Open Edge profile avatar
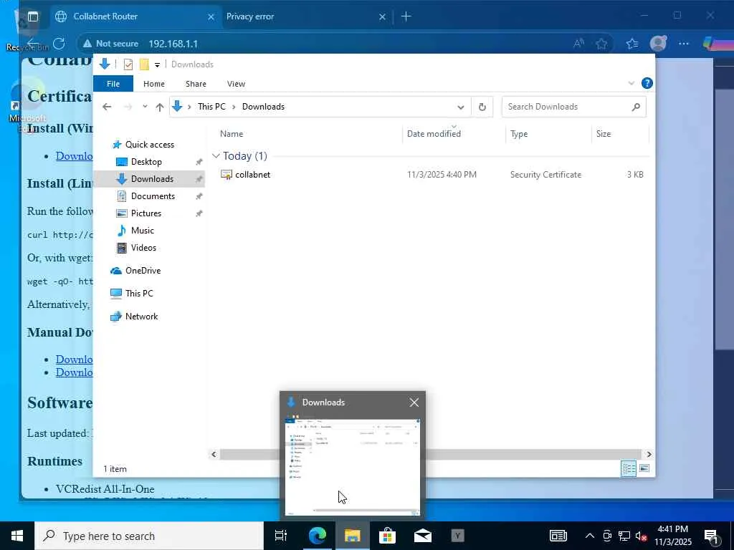This screenshot has width=734, height=550. tap(658, 44)
